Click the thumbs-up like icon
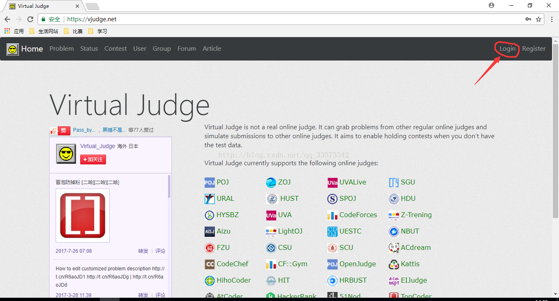 click(x=53, y=130)
